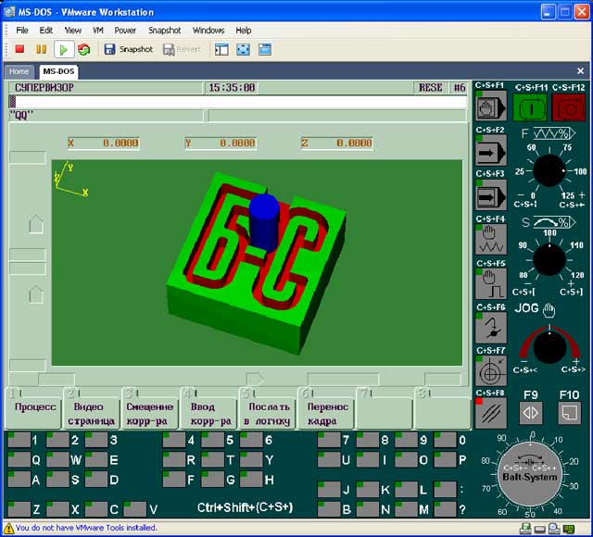Image resolution: width=593 pixels, height=537 pixels.
Task: Click the green power on play icon
Action: coord(64,49)
